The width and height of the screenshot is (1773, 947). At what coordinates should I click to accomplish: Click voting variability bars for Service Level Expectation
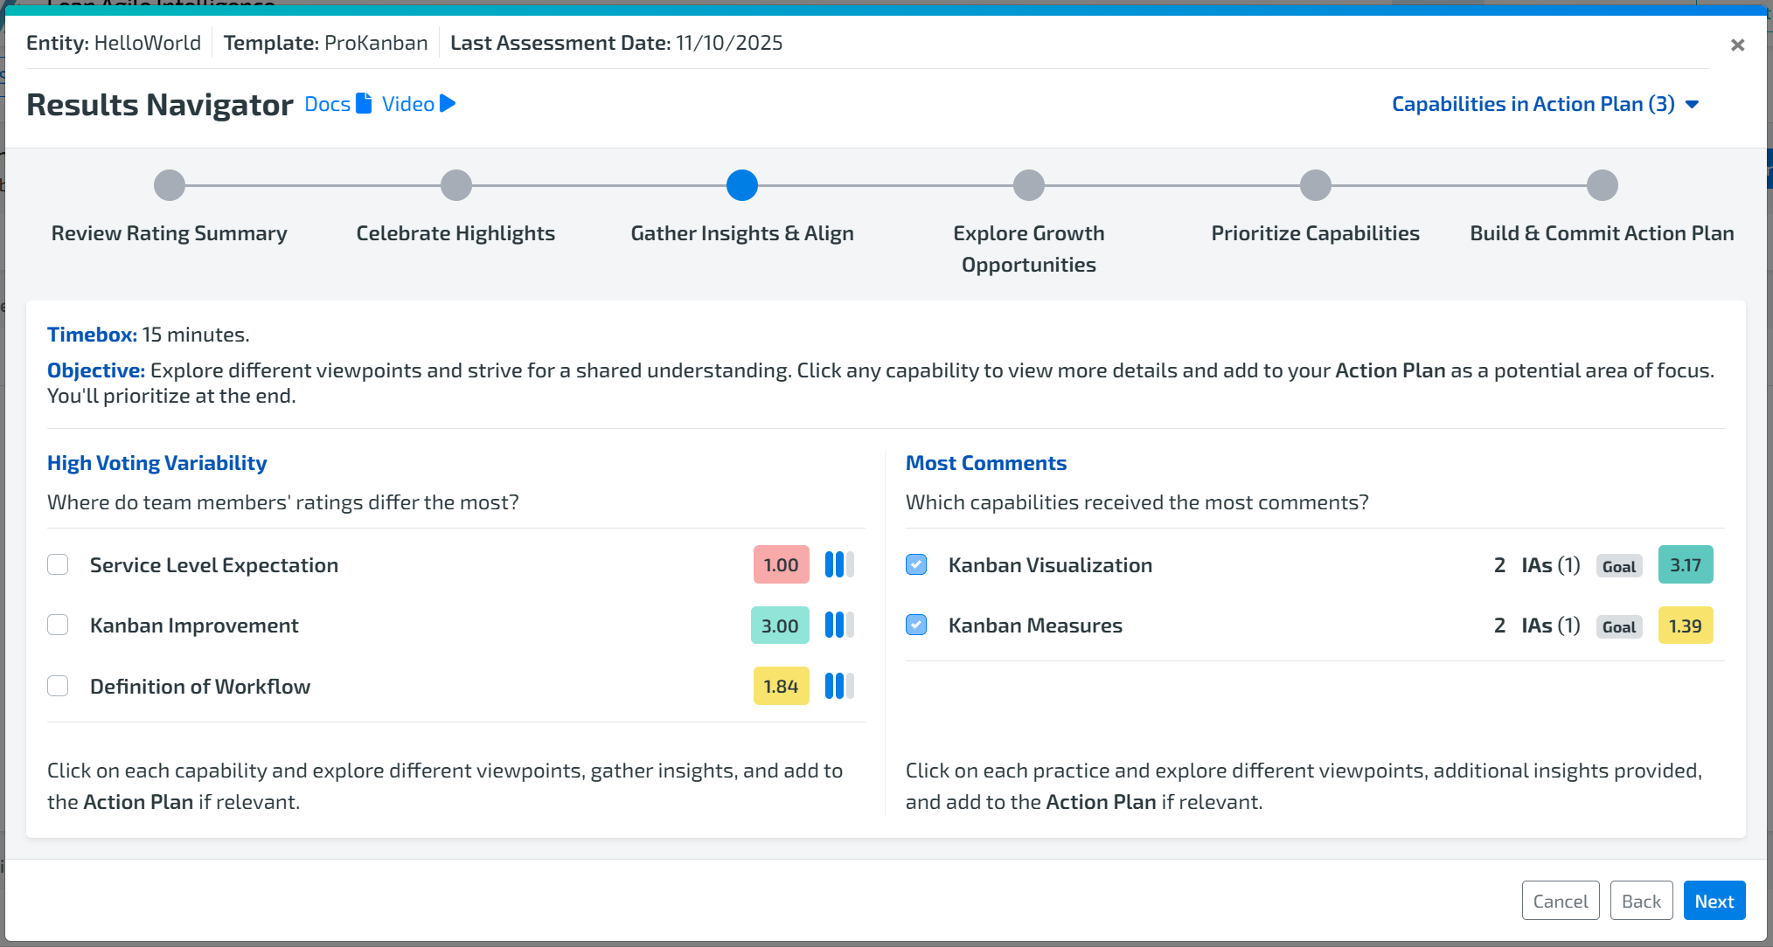click(x=839, y=564)
